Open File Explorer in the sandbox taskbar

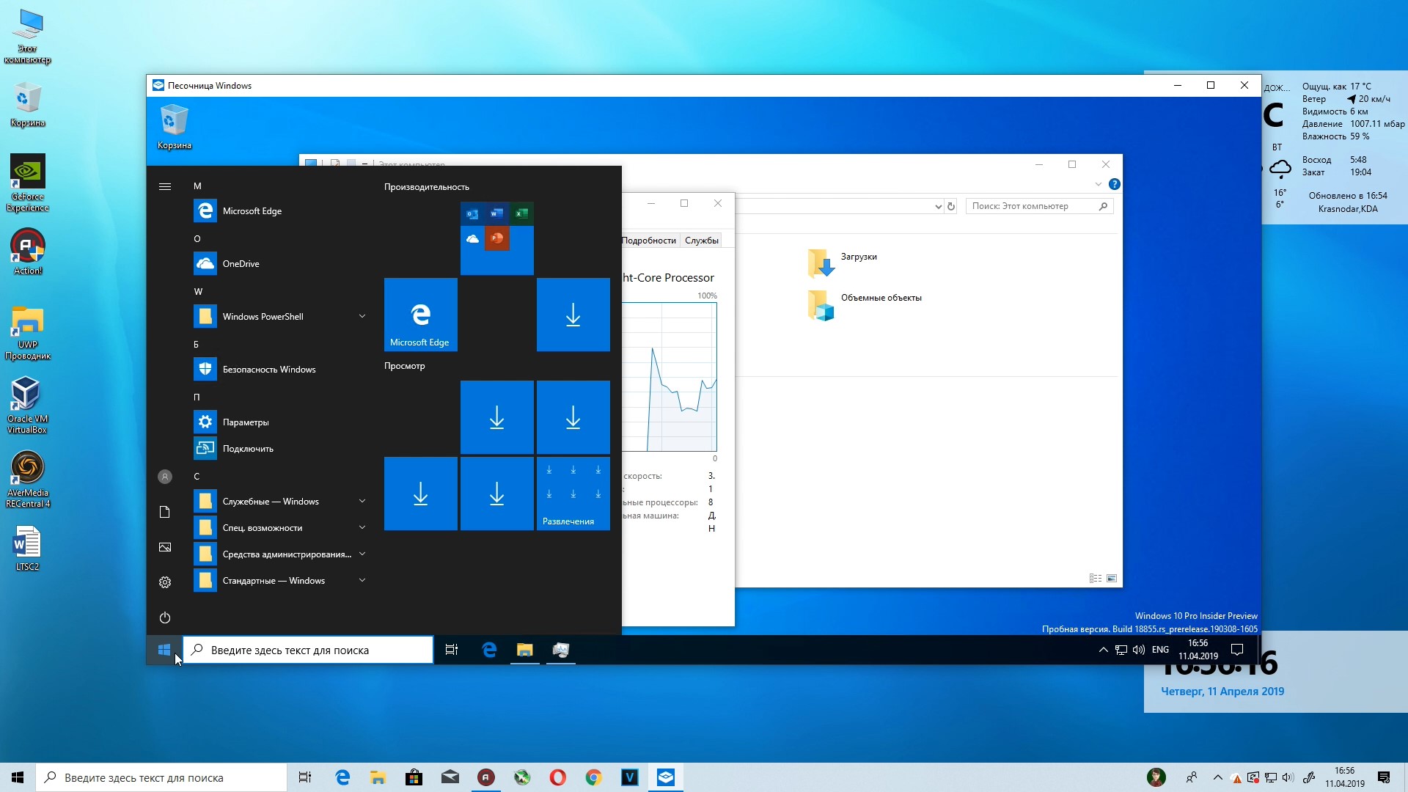(524, 650)
